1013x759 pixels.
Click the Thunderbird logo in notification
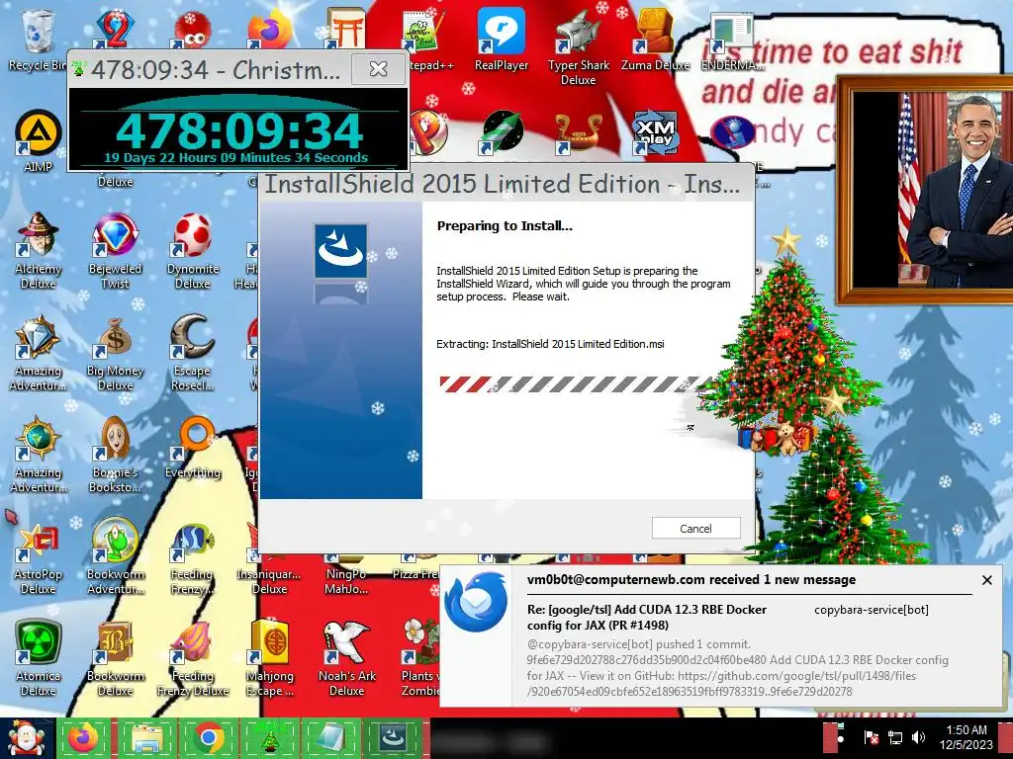pos(476,603)
